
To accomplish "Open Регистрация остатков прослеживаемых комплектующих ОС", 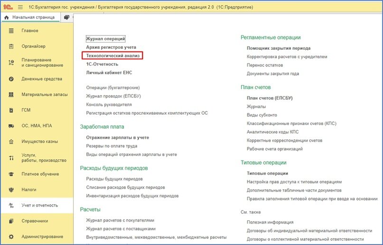I will 147,113.
